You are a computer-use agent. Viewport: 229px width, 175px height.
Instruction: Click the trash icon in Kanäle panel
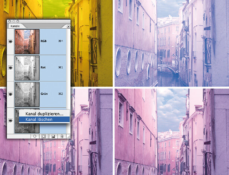(62, 136)
